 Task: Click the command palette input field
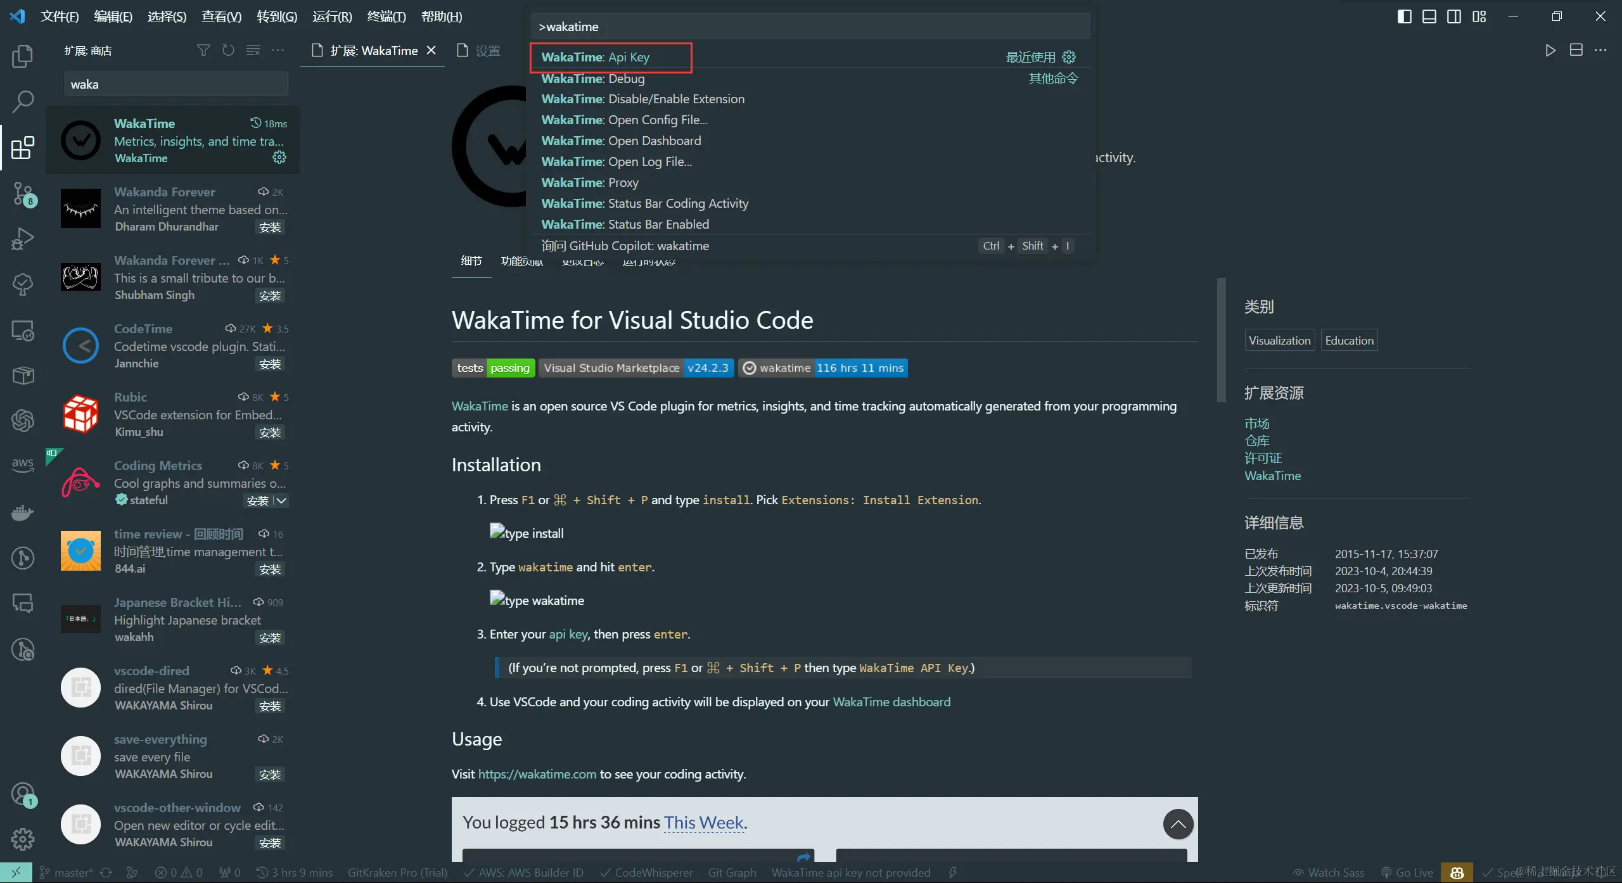pyautogui.click(x=810, y=27)
